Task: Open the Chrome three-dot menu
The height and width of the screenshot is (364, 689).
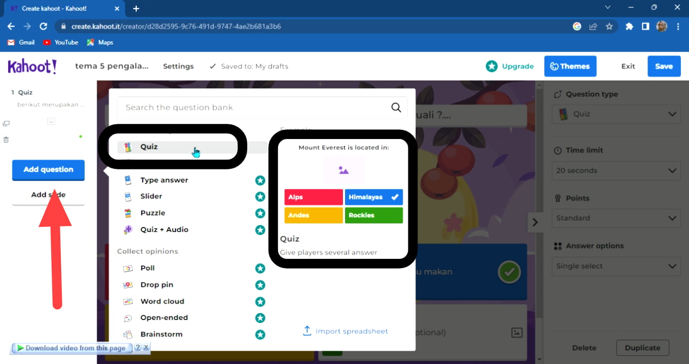Action: click(677, 26)
